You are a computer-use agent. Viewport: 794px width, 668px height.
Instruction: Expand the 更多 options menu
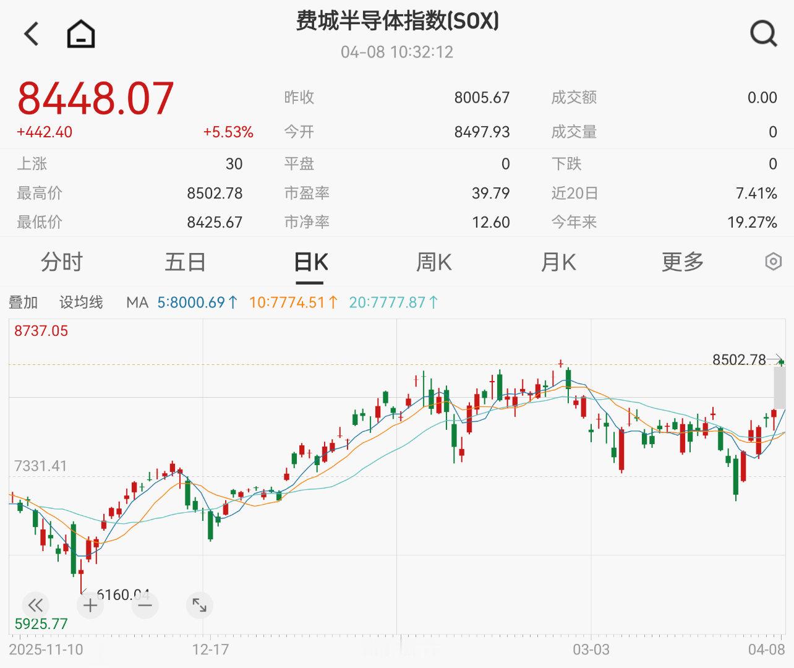pyautogui.click(x=681, y=262)
